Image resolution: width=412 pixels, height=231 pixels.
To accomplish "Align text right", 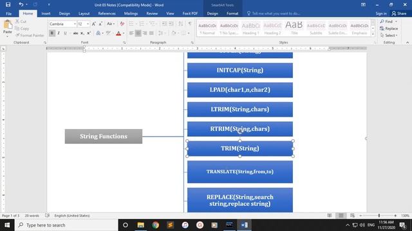I will point(144,33).
